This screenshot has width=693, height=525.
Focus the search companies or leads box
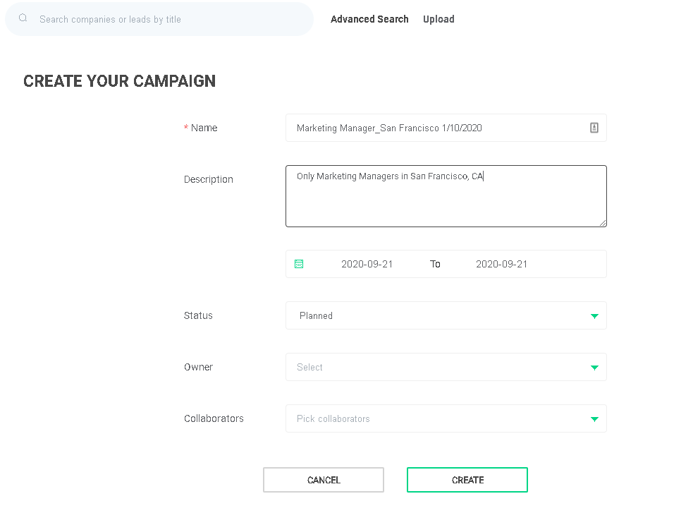point(169,19)
